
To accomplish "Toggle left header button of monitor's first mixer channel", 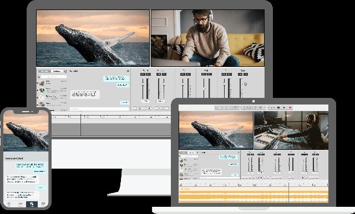I will (143, 74).
